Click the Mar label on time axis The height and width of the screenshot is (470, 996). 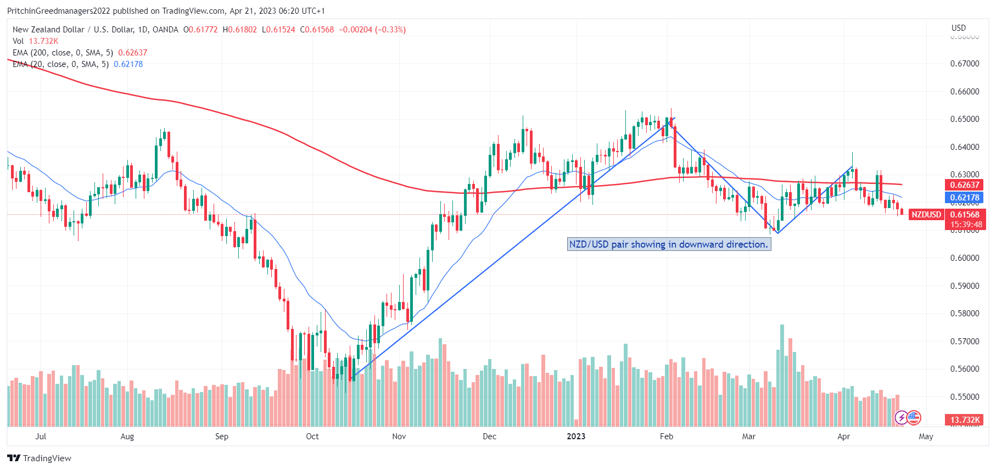[x=749, y=437]
